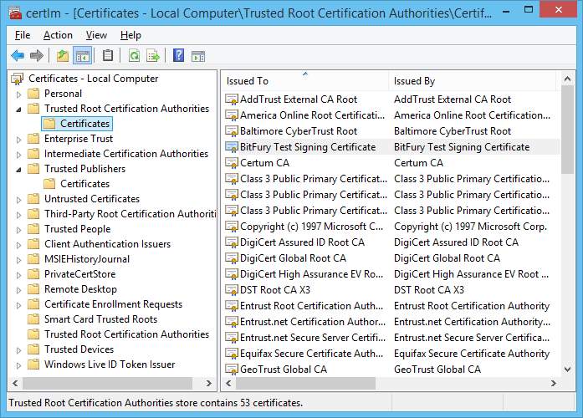The height and width of the screenshot is (418, 583).
Task: Toggle Show/Hide Console Tree toolbar button
Action: [x=82, y=56]
